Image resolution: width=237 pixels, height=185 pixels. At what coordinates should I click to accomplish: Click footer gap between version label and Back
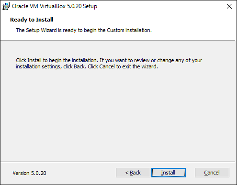coord(81,173)
